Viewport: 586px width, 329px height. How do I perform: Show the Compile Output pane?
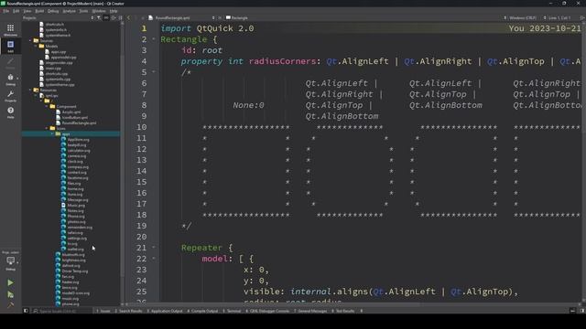click(202, 311)
